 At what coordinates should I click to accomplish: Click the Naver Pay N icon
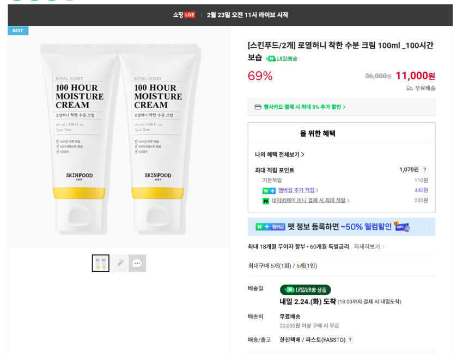(266, 201)
